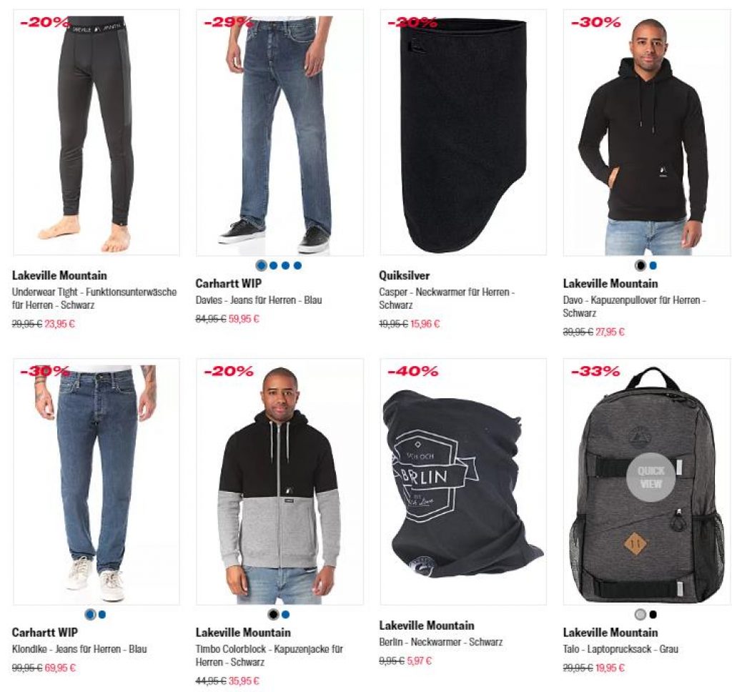Choose black color swatch for Davo hoodie
This screenshot has height=692, width=732.
point(640,266)
